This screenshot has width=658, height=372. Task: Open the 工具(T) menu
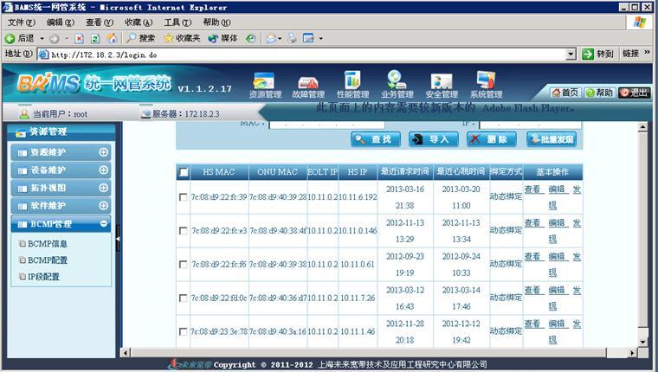177,22
